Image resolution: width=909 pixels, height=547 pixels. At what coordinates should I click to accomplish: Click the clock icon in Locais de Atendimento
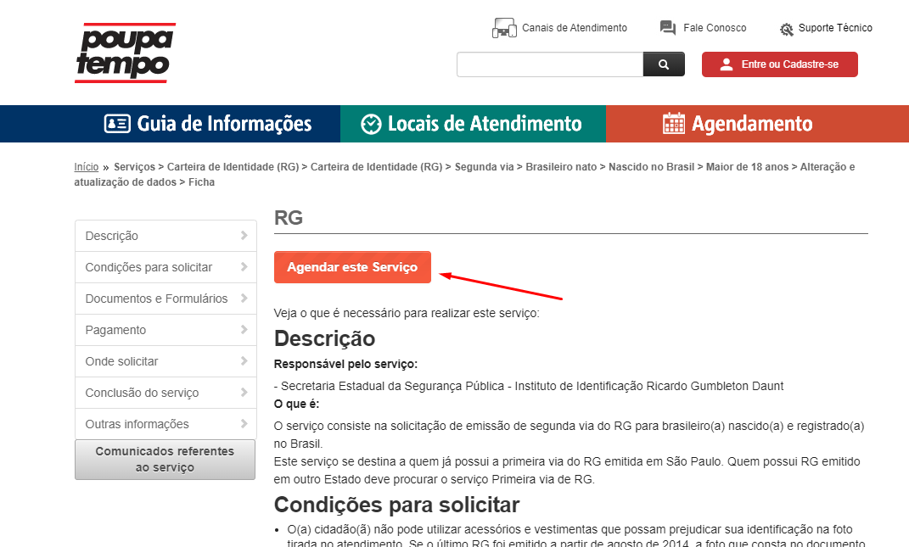(371, 124)
